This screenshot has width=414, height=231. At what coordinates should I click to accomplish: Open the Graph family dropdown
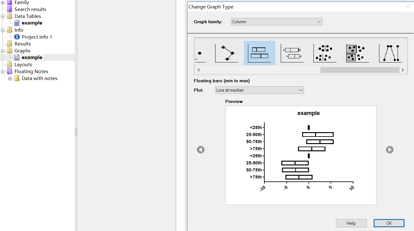pos(276,22)
